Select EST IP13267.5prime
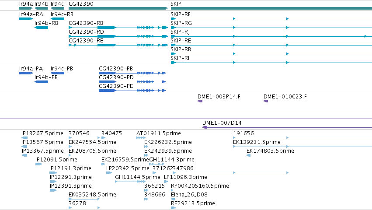This screenshot has height=210, width=372. click(x=42, y=133)
